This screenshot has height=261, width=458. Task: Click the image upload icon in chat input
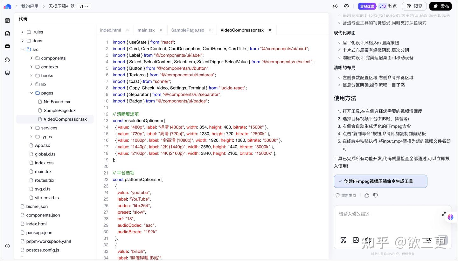coord(356,240)
